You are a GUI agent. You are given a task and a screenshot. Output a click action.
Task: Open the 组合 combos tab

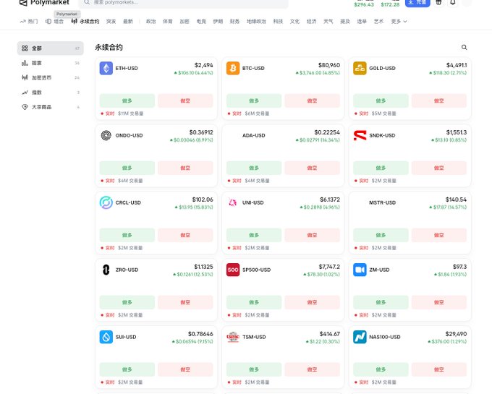(x=54, y=21)
